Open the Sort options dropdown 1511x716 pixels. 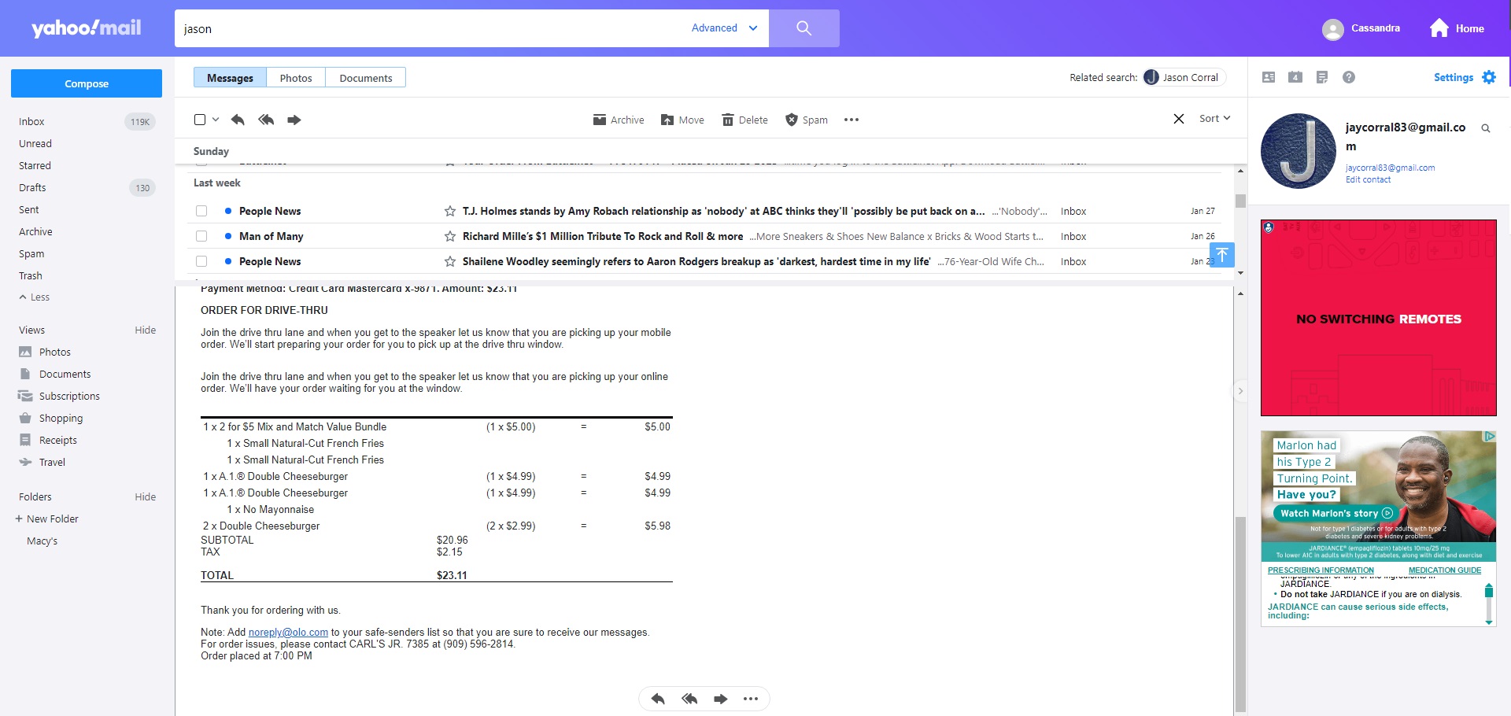(1214, 118)
